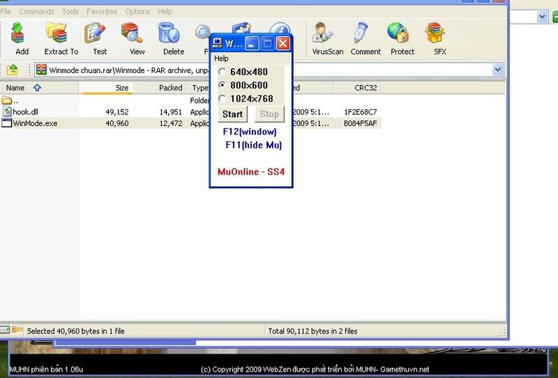558x378 pixels.
Task: Select the parent folder '..' row
Action: 190,100
